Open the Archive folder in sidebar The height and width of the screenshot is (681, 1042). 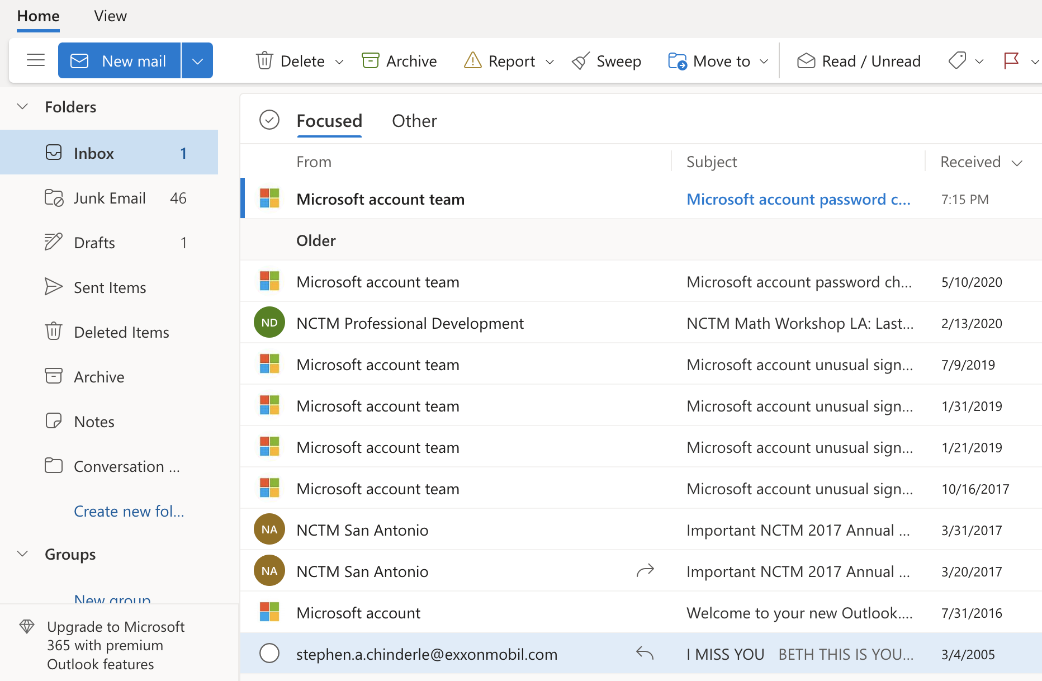click(109, 377)
